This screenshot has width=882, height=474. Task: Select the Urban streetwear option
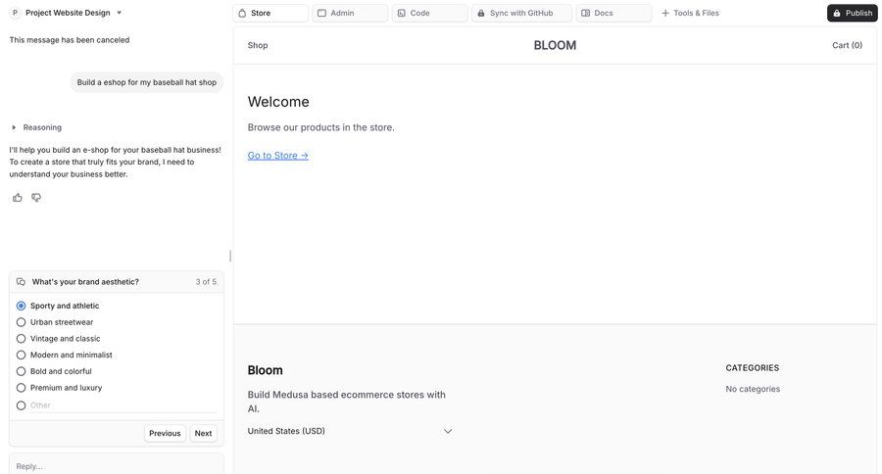(21, 322)
